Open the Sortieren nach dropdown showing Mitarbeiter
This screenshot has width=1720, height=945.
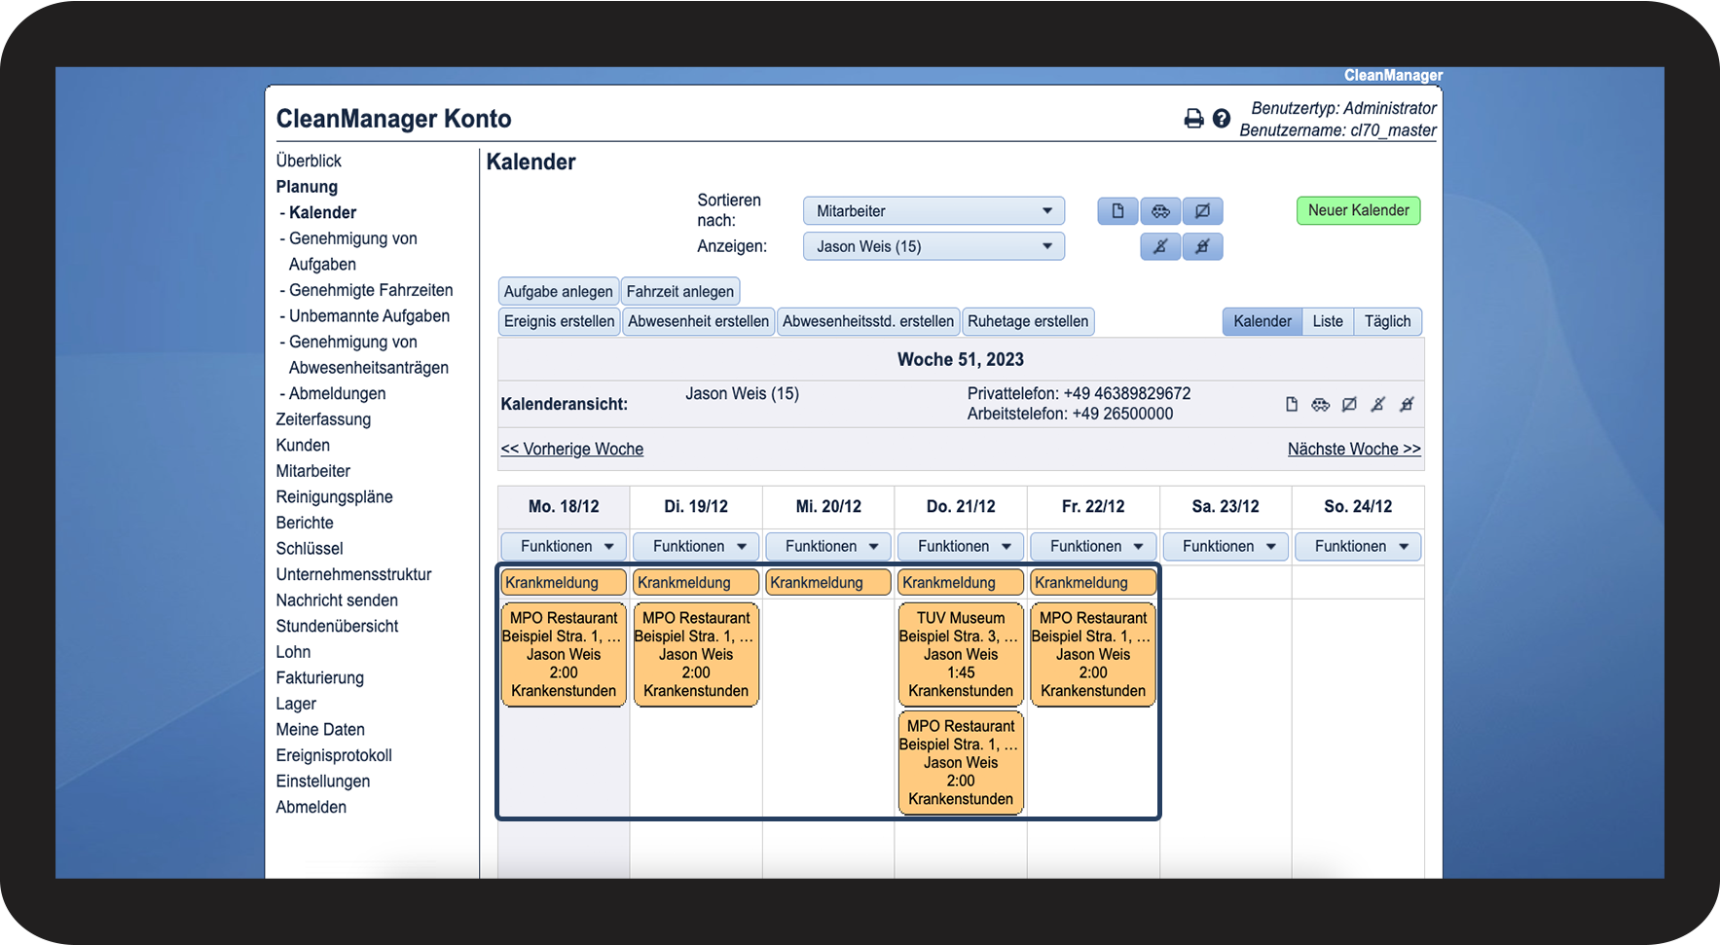933,211
